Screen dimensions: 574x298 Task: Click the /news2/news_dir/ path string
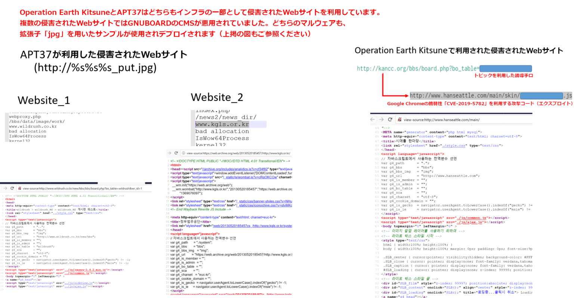point(226,117)
